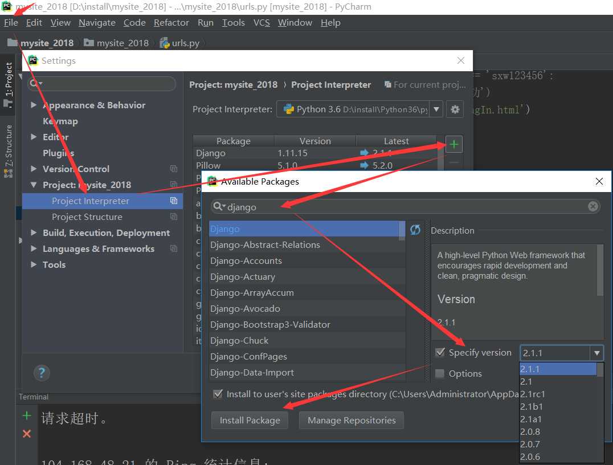Image resolution: width=613 pixels, height=465 pixels.
Task: Expand Languages & Frameworks node
Action: (34, 248)
